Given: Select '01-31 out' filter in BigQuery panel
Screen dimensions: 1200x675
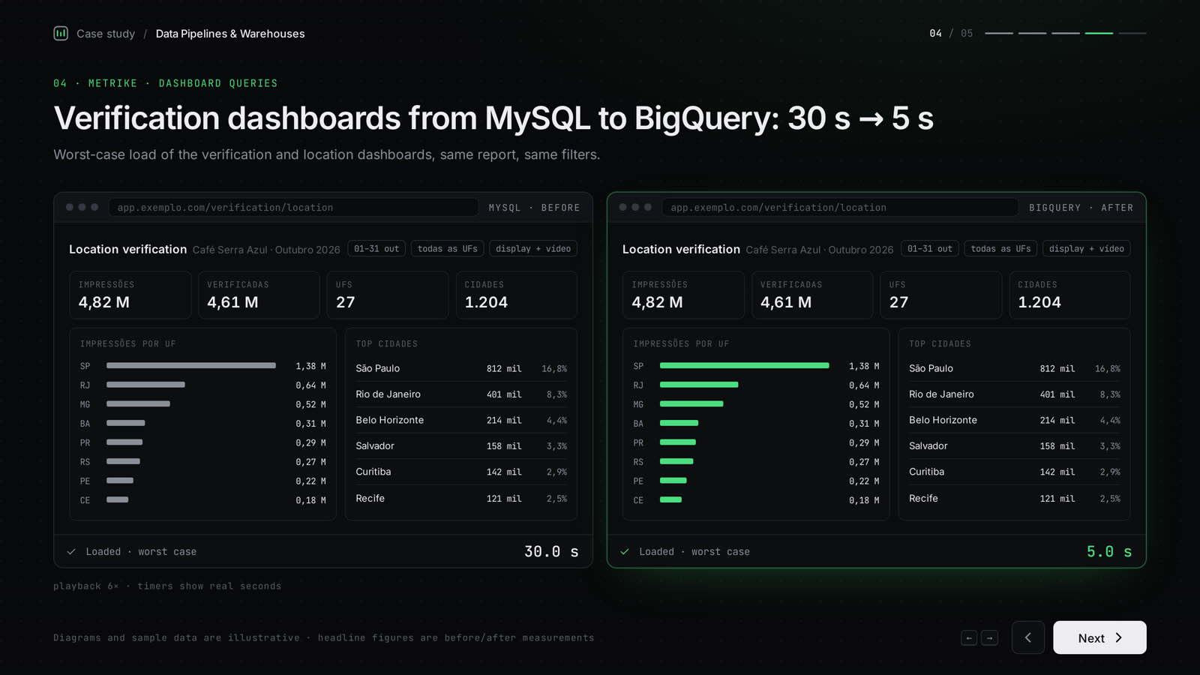Looking at the screenshot, I should click(x=930, y=248).
